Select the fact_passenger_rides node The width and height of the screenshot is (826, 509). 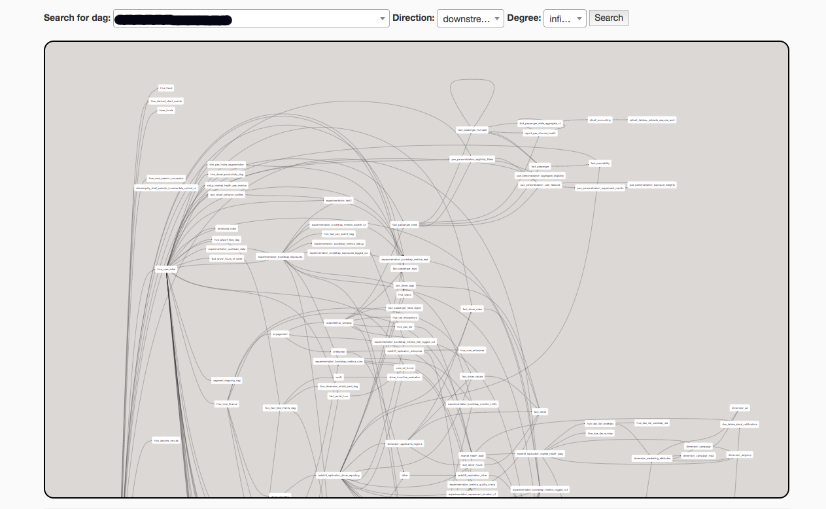coord(405,224)
